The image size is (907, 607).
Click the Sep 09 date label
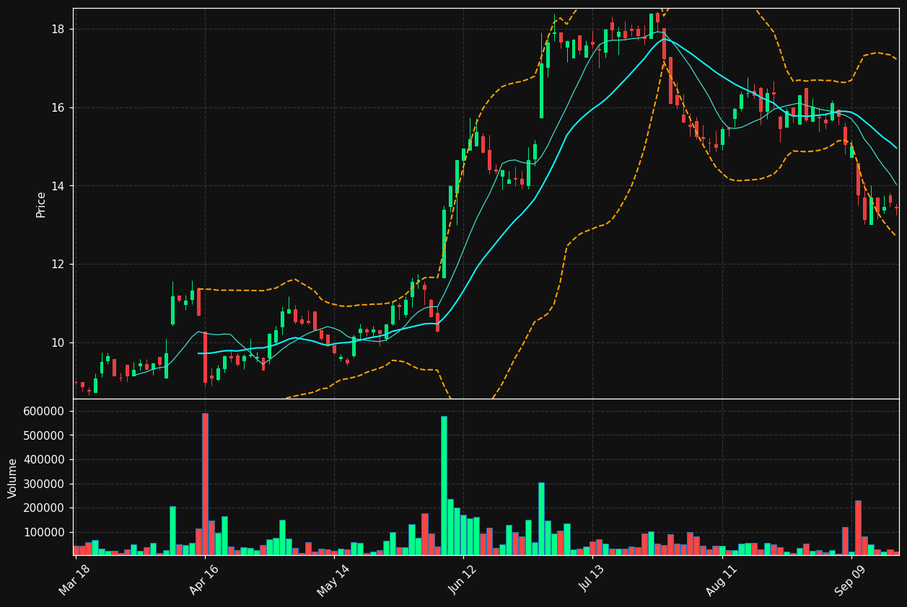[x=851, y=580]
